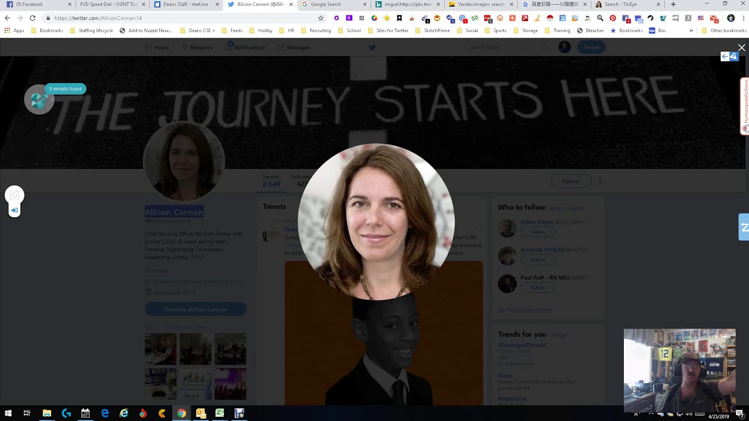Open the Windows Start menu
This screenshot has height=421, width=749.
8,413
